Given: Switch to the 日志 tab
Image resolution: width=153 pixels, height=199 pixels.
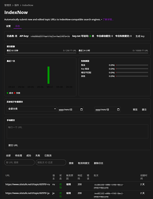Looking at the screenshot, I should pos(18,26).
